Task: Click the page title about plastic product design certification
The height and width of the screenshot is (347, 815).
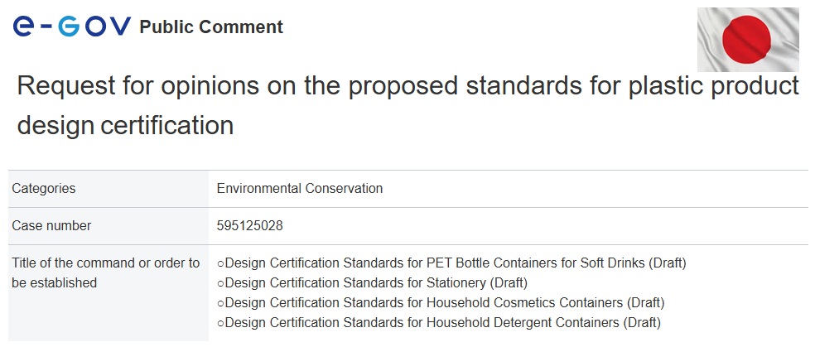Action: click(407, 105)
